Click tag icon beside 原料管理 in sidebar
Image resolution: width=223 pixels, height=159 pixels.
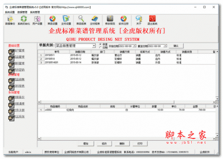pyautogui.click(x=11, y=65)
